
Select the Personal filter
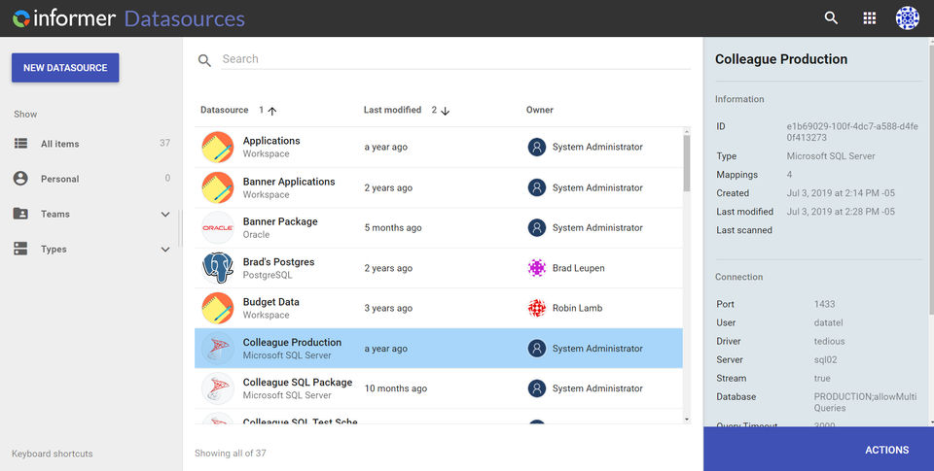coord(59,179)
